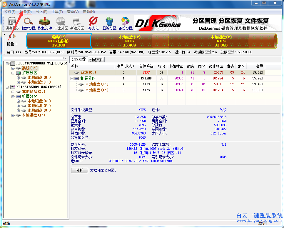Click the 分析 analyze button
Screen dimensions: 284x228
pyautogui.click(x=79, y=170)
